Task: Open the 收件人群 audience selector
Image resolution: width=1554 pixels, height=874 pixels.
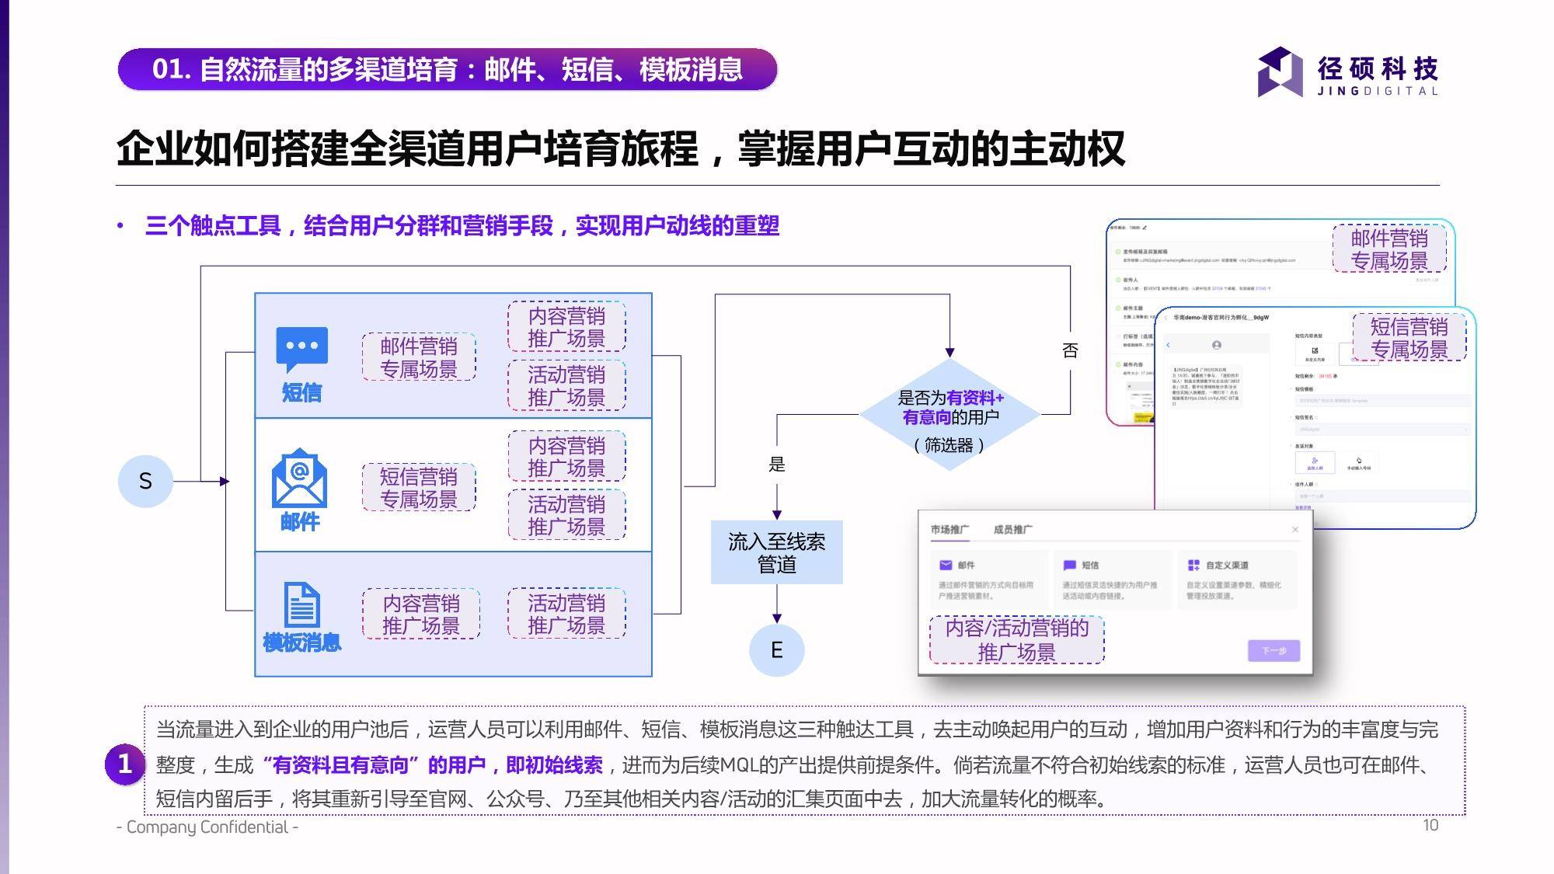Action: click(1383, 496)
